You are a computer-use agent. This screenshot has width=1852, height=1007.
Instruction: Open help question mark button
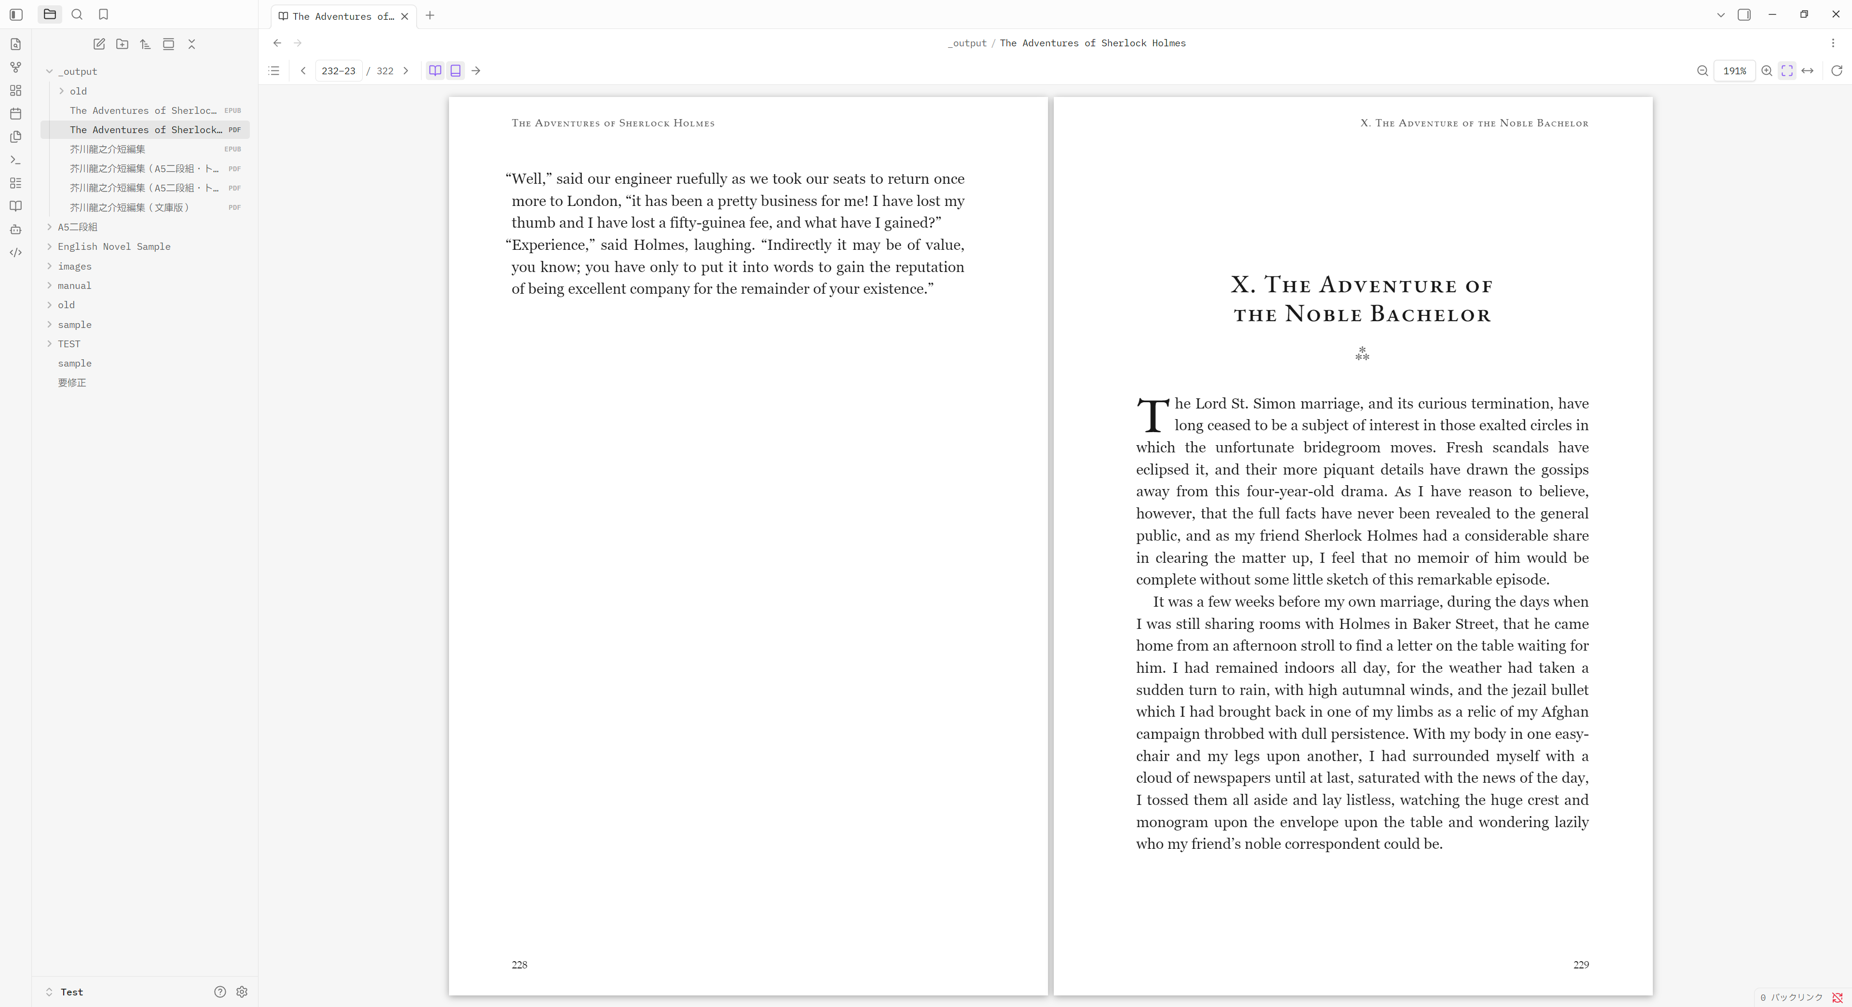tap(220, 992)
